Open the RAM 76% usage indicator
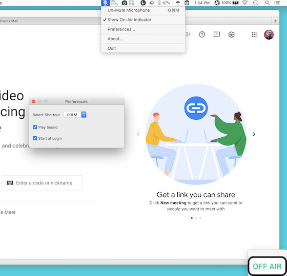Screen dimensions: 287x276 pos(114,3)
